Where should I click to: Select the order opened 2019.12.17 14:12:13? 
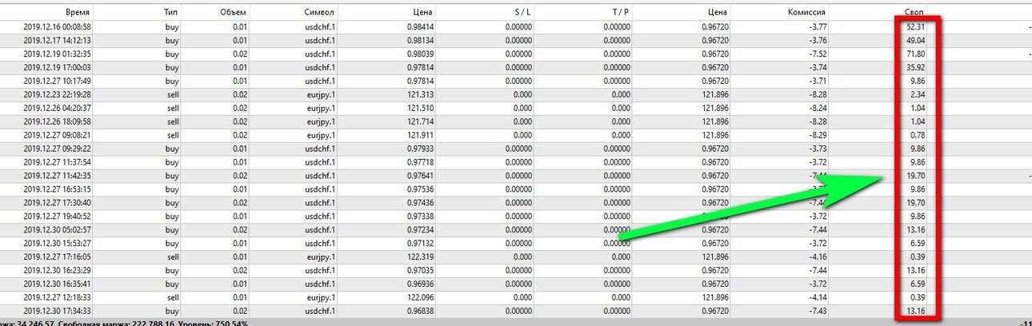(x=516, y=40)
